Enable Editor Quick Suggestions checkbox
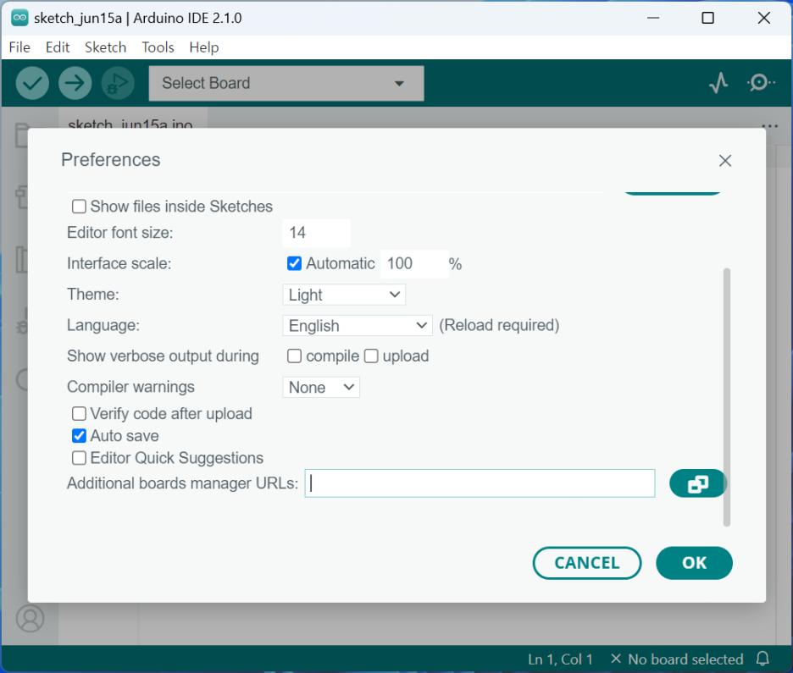Image resolution: width=793 pixels, height=673 pixels. 79,458
